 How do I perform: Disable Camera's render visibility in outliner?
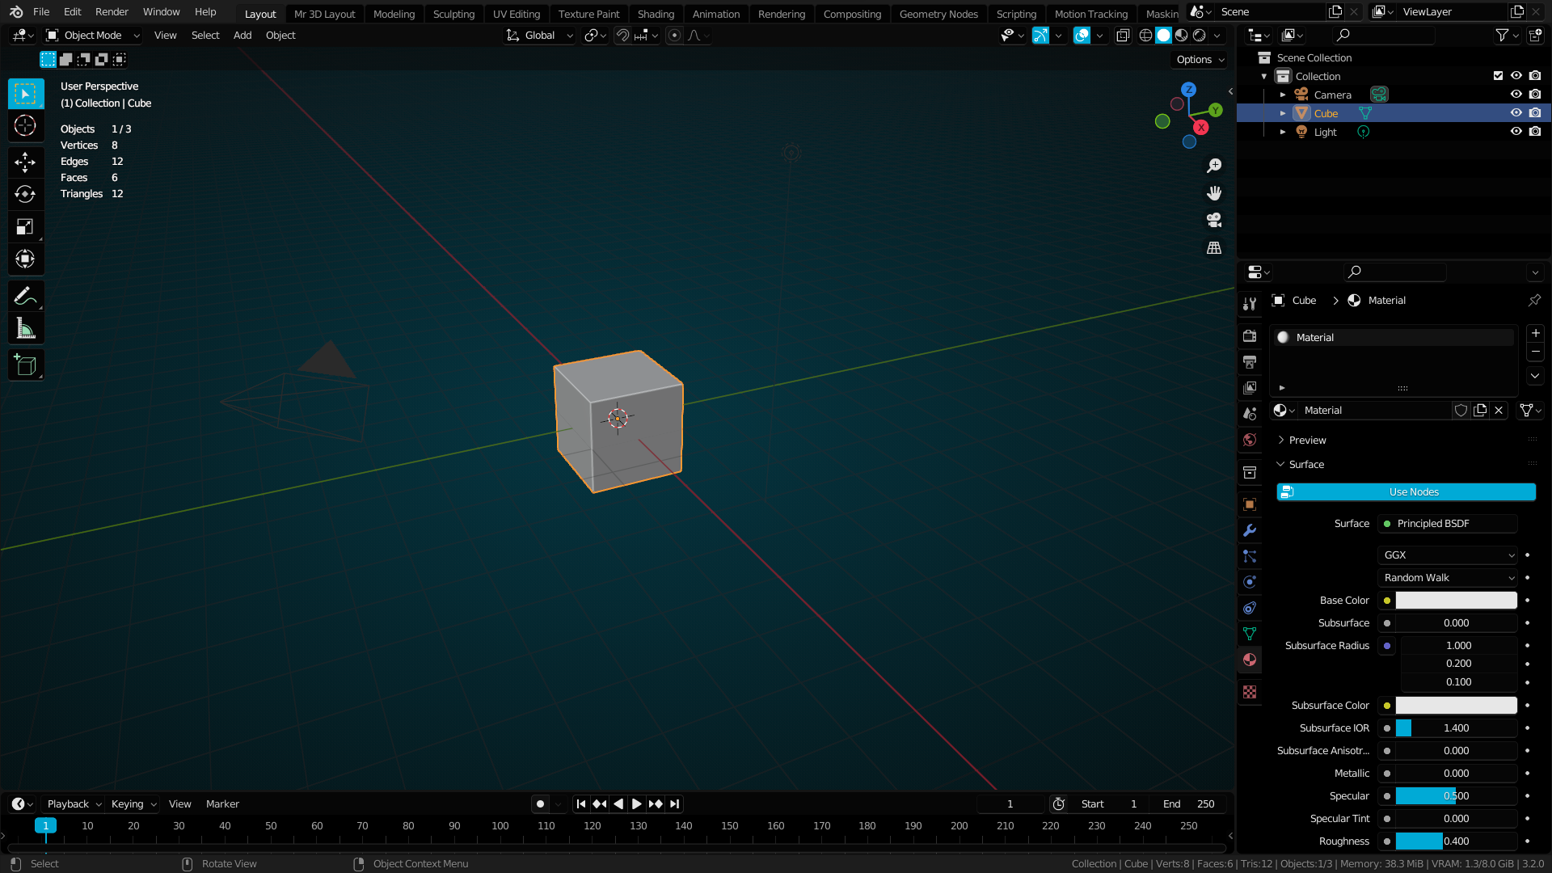[1535, 95]
